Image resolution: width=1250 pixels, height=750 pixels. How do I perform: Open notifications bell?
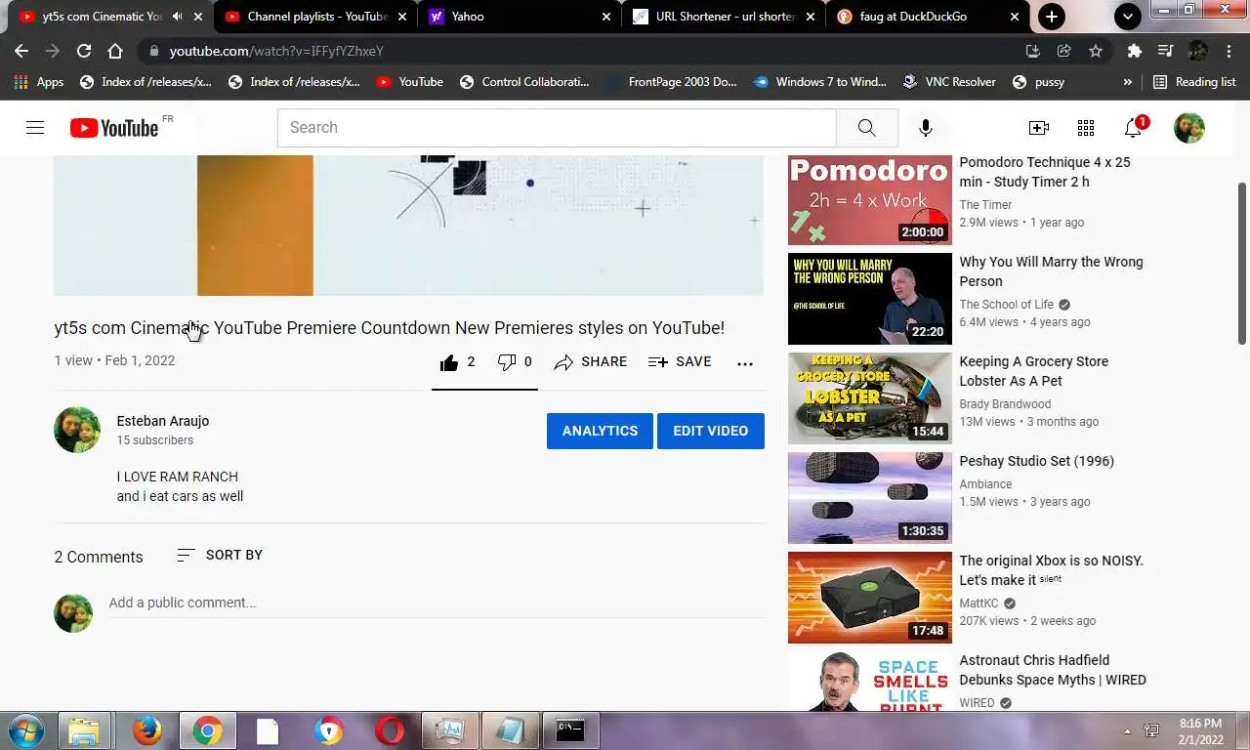(1133, 128)
